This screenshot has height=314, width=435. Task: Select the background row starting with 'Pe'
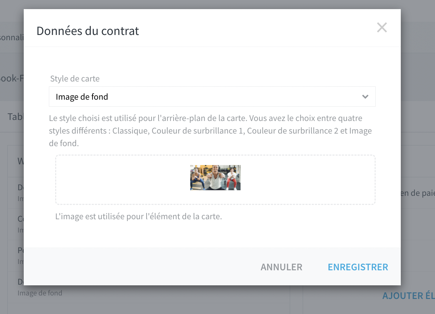pos(16,256)
